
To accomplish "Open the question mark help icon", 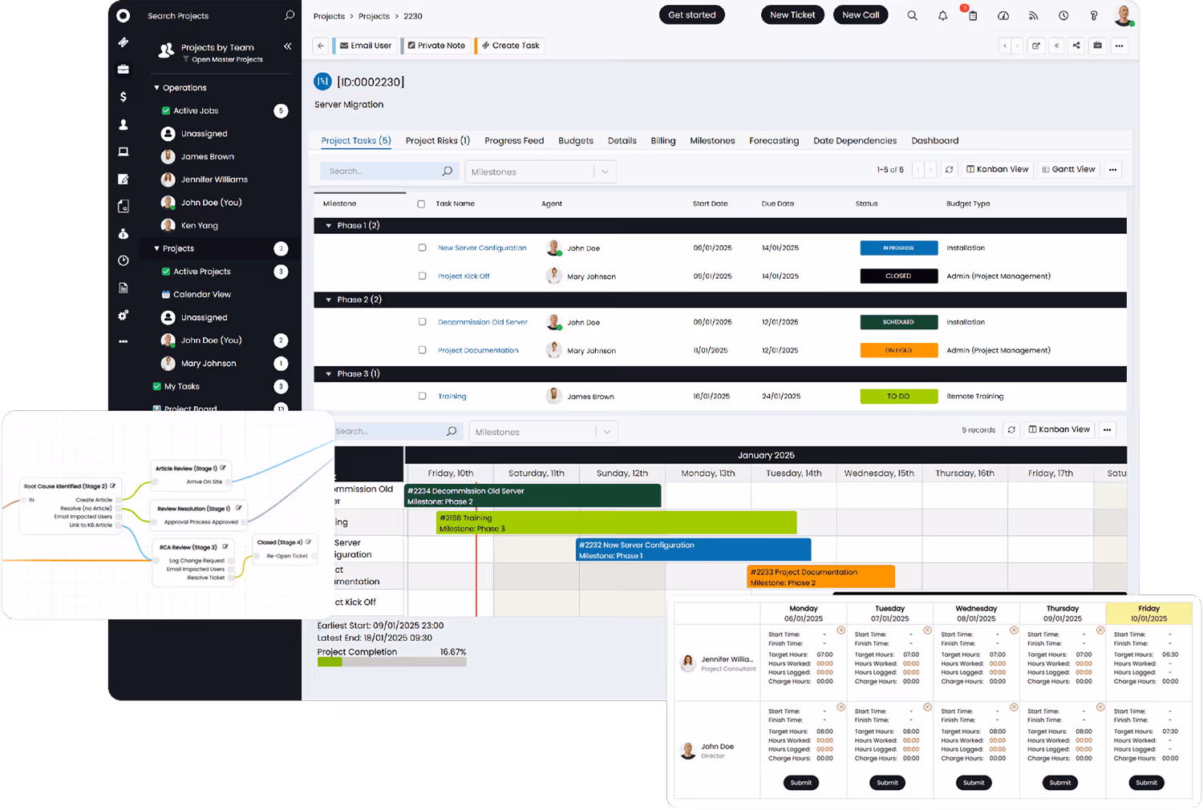I will 1093,15.
